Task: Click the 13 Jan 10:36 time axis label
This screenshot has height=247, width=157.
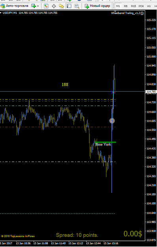Action: tap(23, 243)
